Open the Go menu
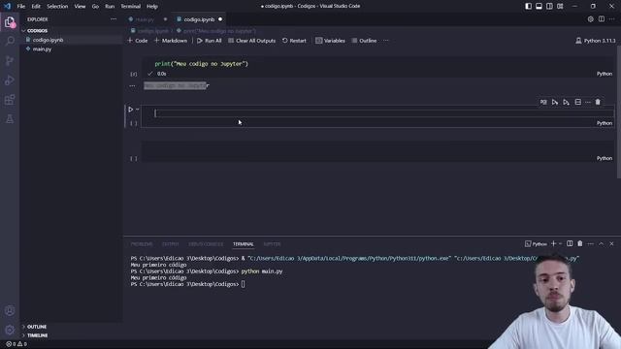Viewport: 621px width, 349px height. coord(95,7)
